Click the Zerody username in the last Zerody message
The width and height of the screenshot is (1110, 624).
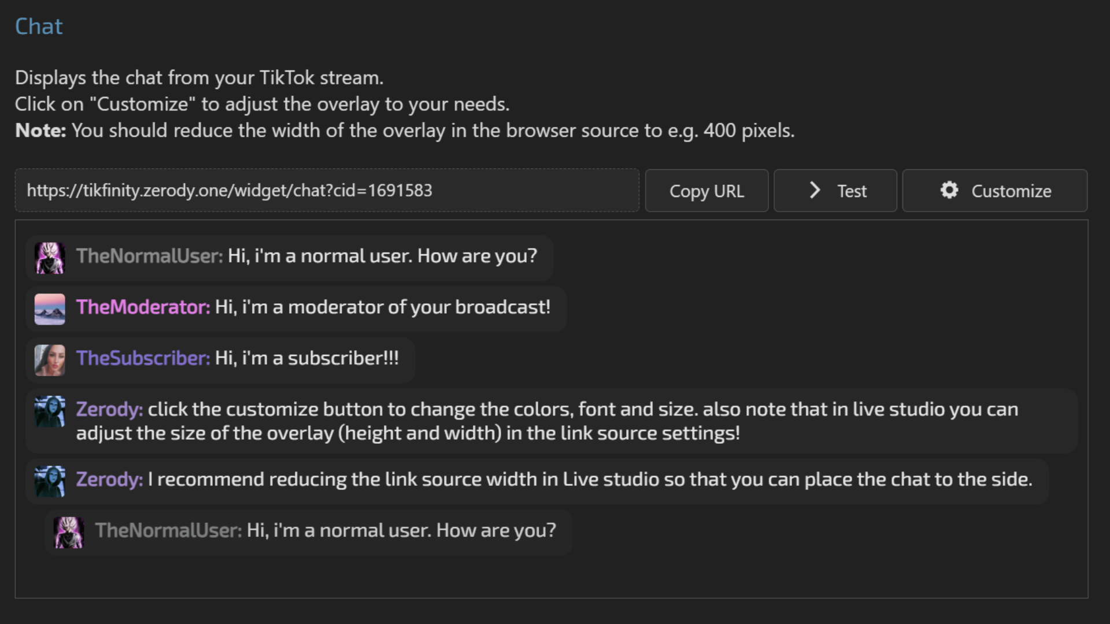point(108,480)
